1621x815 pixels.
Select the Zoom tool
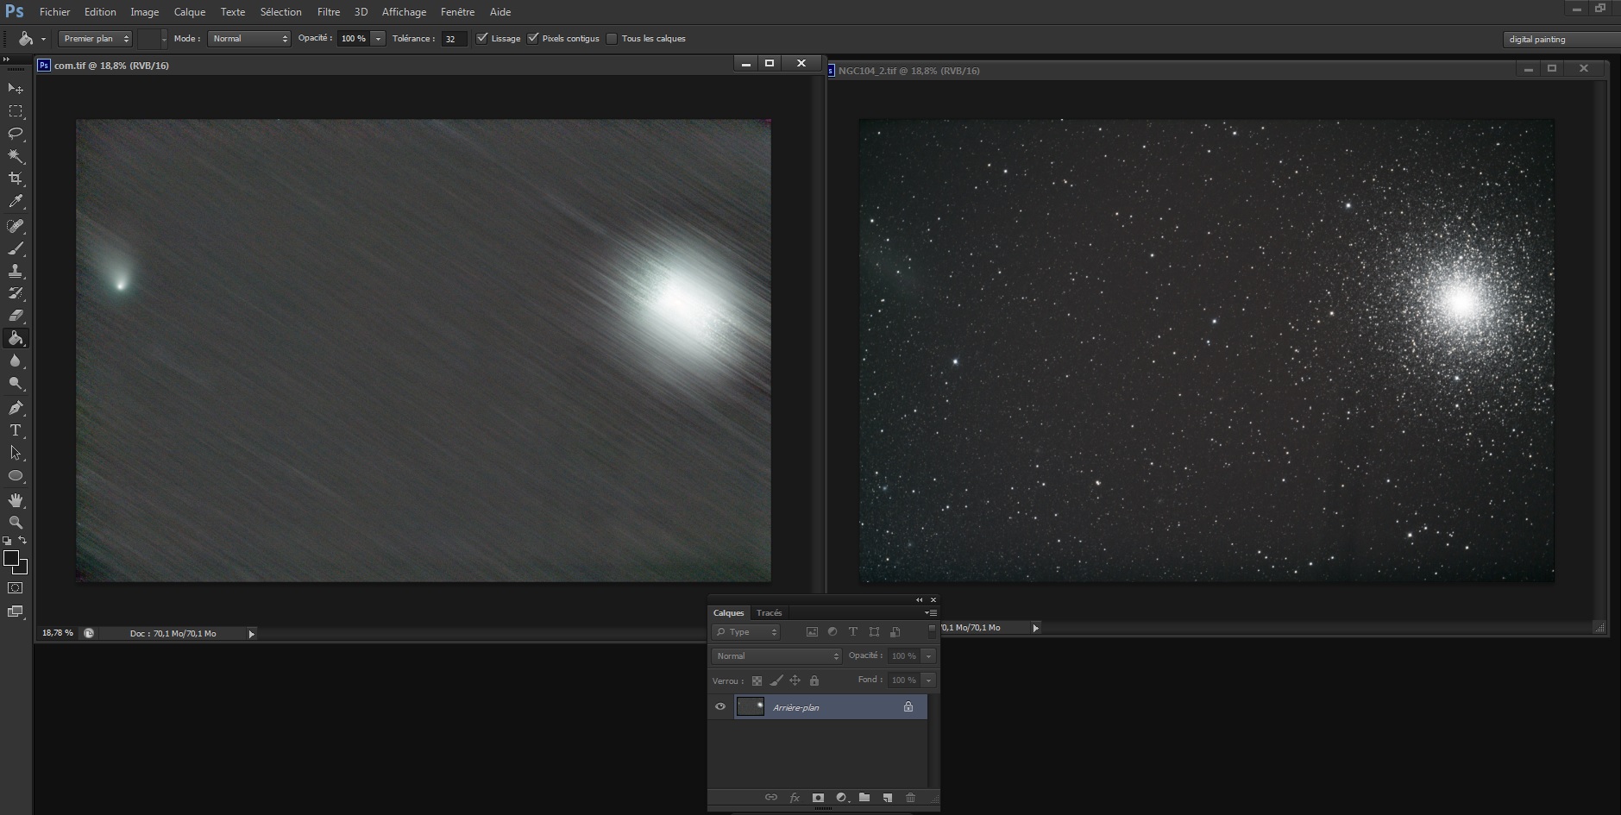coord(16,523)
